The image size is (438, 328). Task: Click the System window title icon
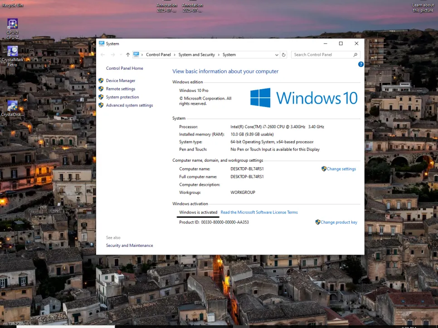(x=102, y=43)
